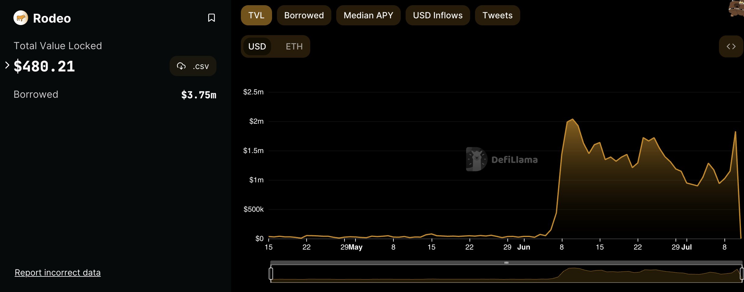This screenshot has height=292, width=744.
Task: Click the right range slider handle
Action: point(742,273)
